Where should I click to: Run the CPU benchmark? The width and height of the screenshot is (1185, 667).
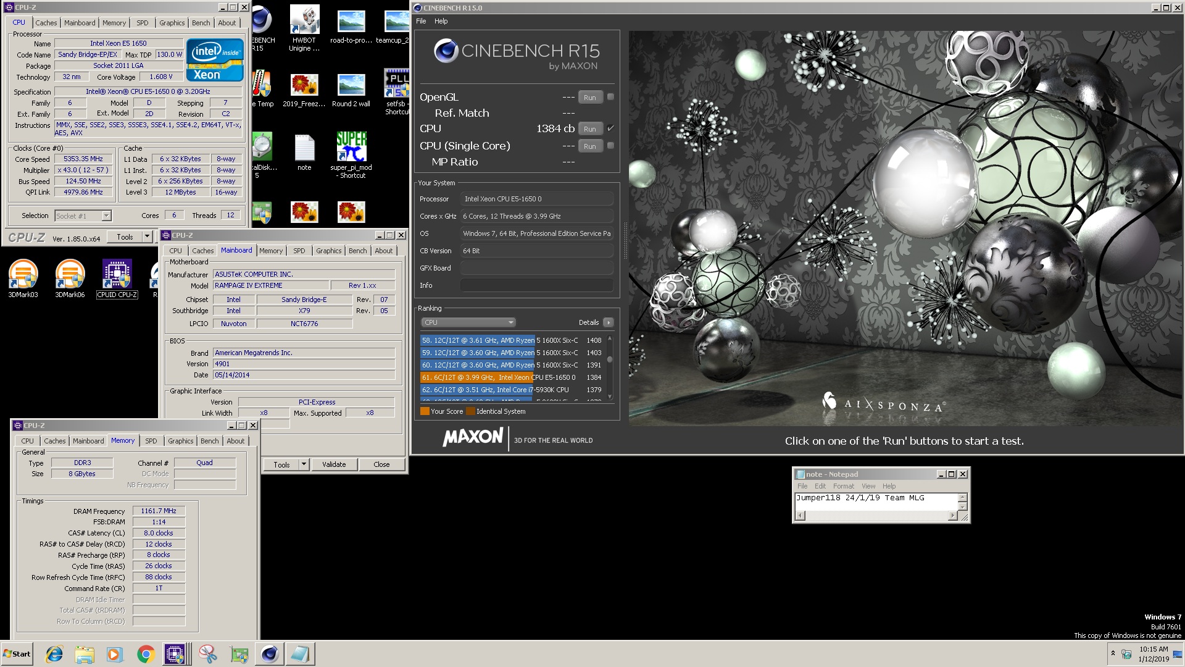590,129
